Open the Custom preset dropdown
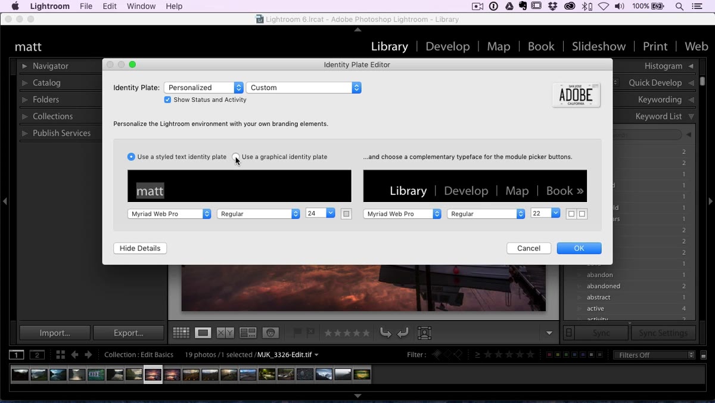 pos(304,88)
